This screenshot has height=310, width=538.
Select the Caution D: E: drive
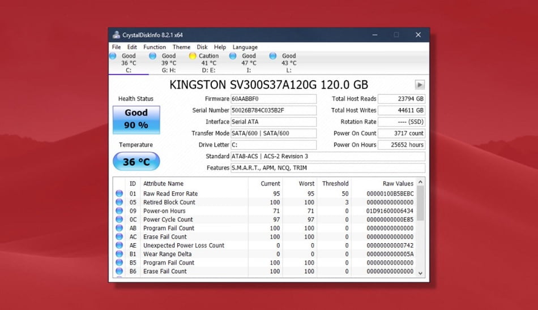pos(208,63)
